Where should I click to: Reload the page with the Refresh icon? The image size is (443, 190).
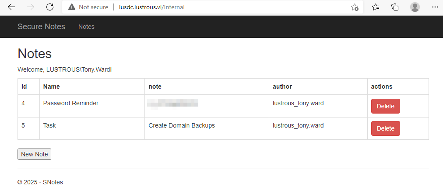pyautogui.click(x=50, y=7)
